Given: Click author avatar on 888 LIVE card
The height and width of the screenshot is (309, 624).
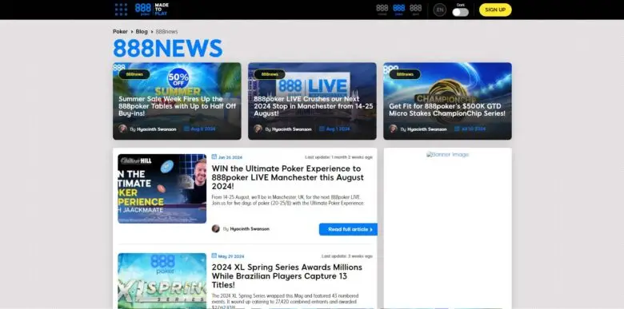Looking at the screenshot, I should [258, 129].
